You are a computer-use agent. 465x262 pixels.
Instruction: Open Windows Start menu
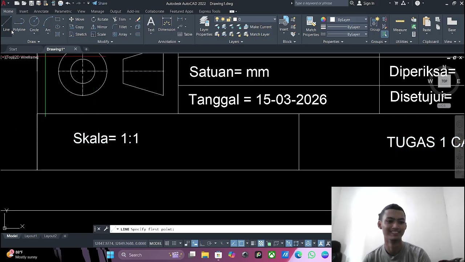(110, 255)
